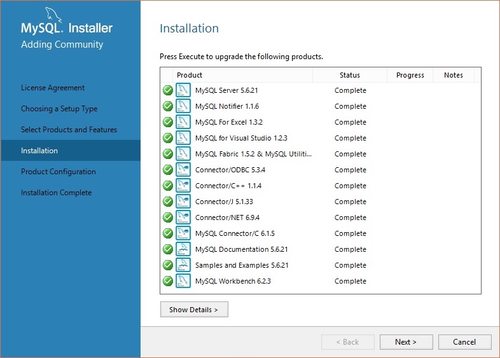This screenshot has height=358, width=500.
Task: Click Complete status of MySQL Workbench 6.2.3
Action: point(351,281)
